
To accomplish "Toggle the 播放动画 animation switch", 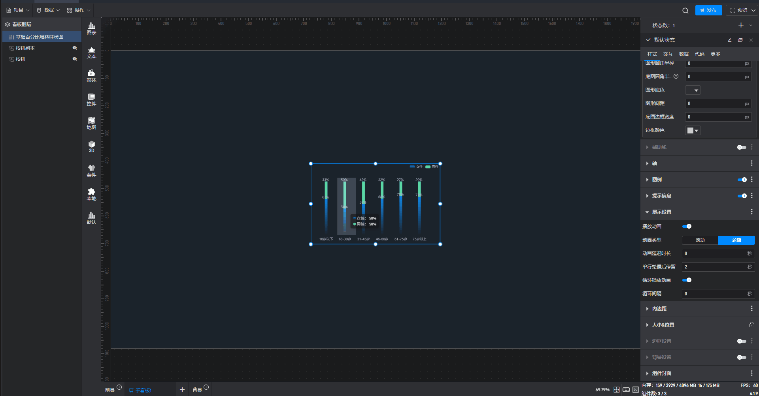I will tap(687, 227).
